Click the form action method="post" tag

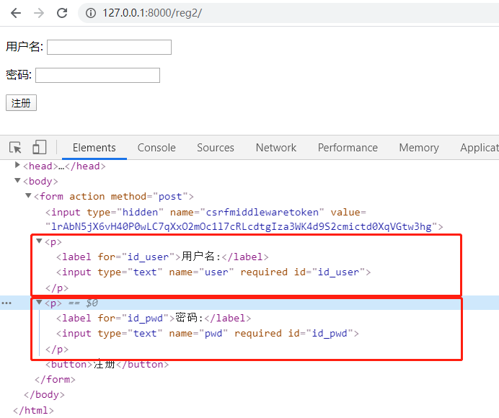[x=114, y=197]
